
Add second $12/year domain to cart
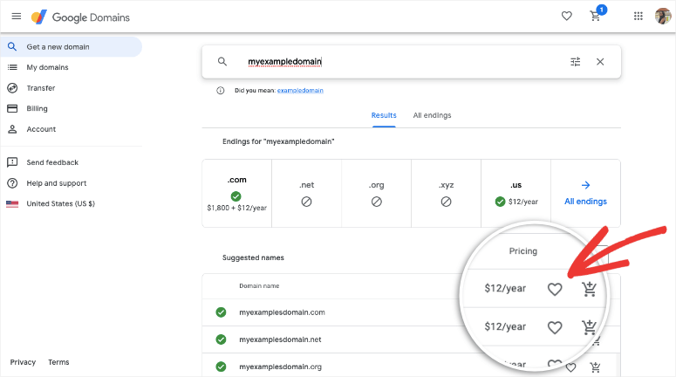[x=589, y=327]
